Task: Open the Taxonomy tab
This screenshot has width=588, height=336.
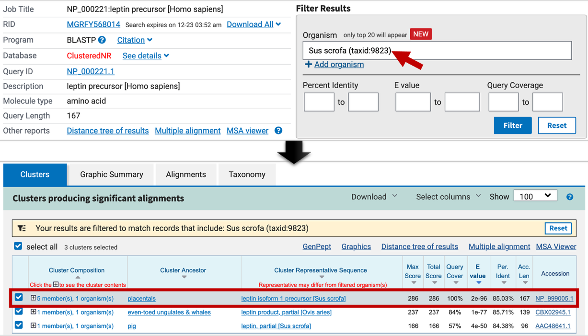Action: pos(247,175)
